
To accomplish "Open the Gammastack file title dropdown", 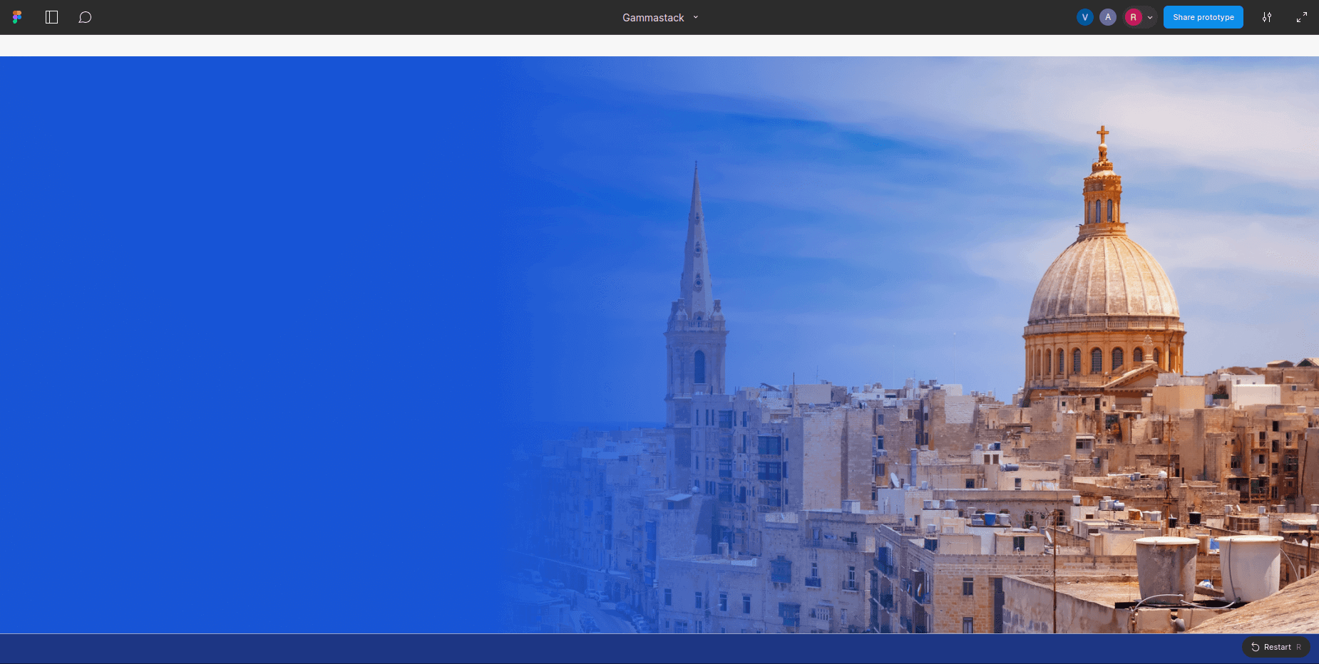I will pyautogui.click(x=660, y=17).
